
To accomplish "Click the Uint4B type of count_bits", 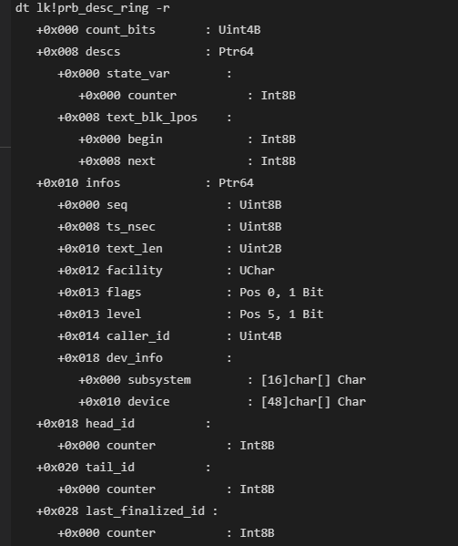I will [239, 30].
